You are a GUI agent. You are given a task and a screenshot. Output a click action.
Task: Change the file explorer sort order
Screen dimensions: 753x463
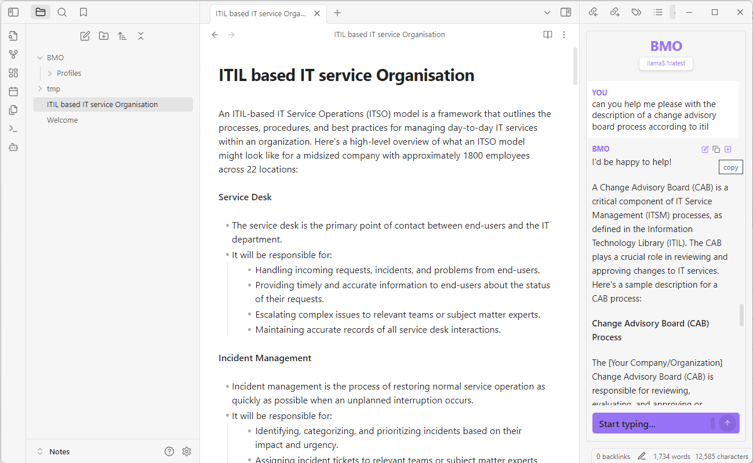click(x=122, y=36)
